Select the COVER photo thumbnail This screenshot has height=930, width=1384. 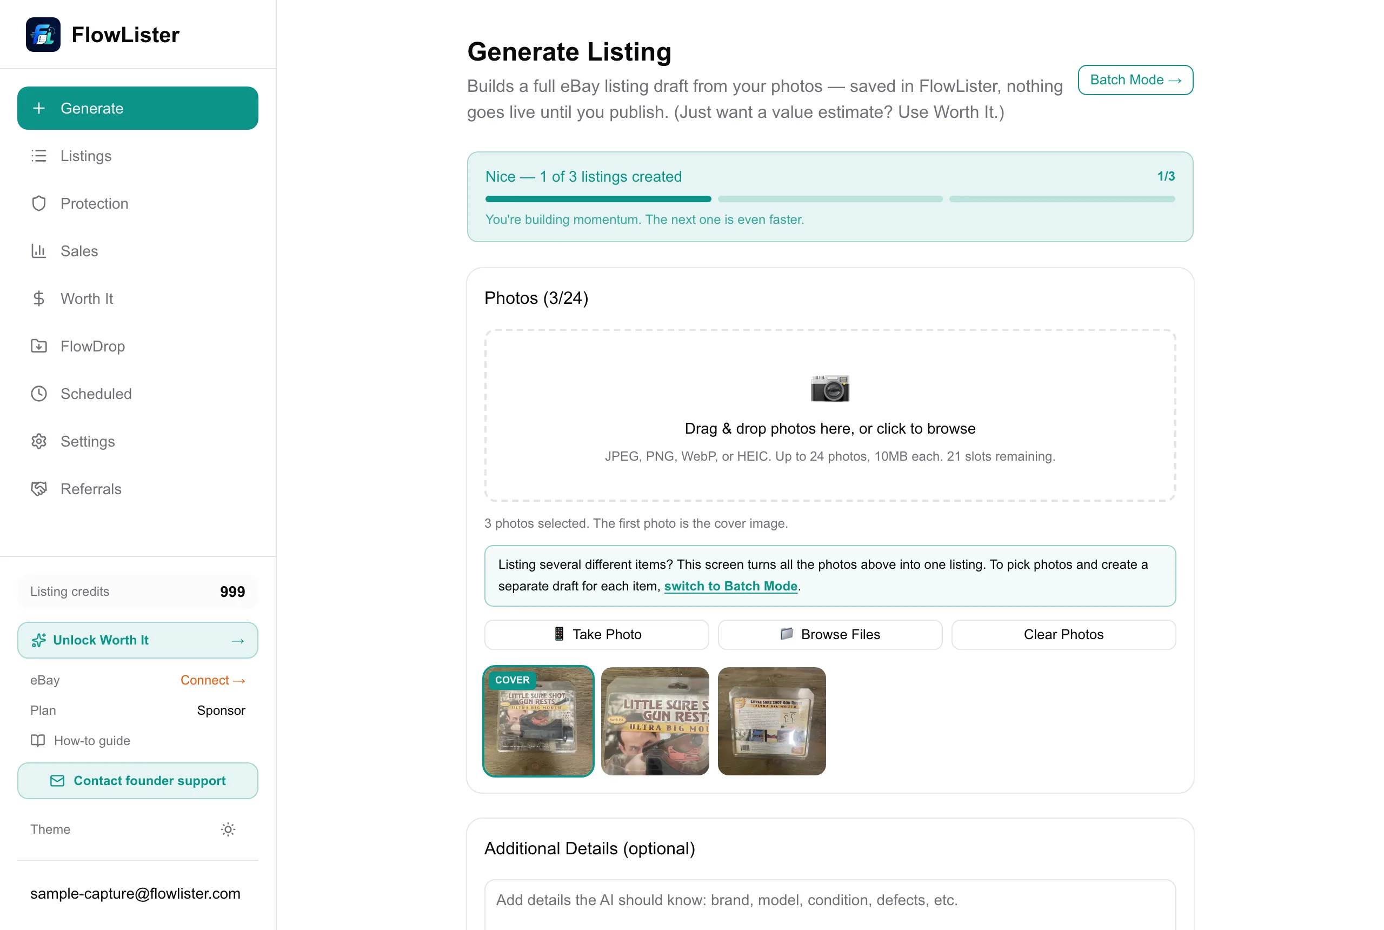pyautogui.click(x=538, y=721)
